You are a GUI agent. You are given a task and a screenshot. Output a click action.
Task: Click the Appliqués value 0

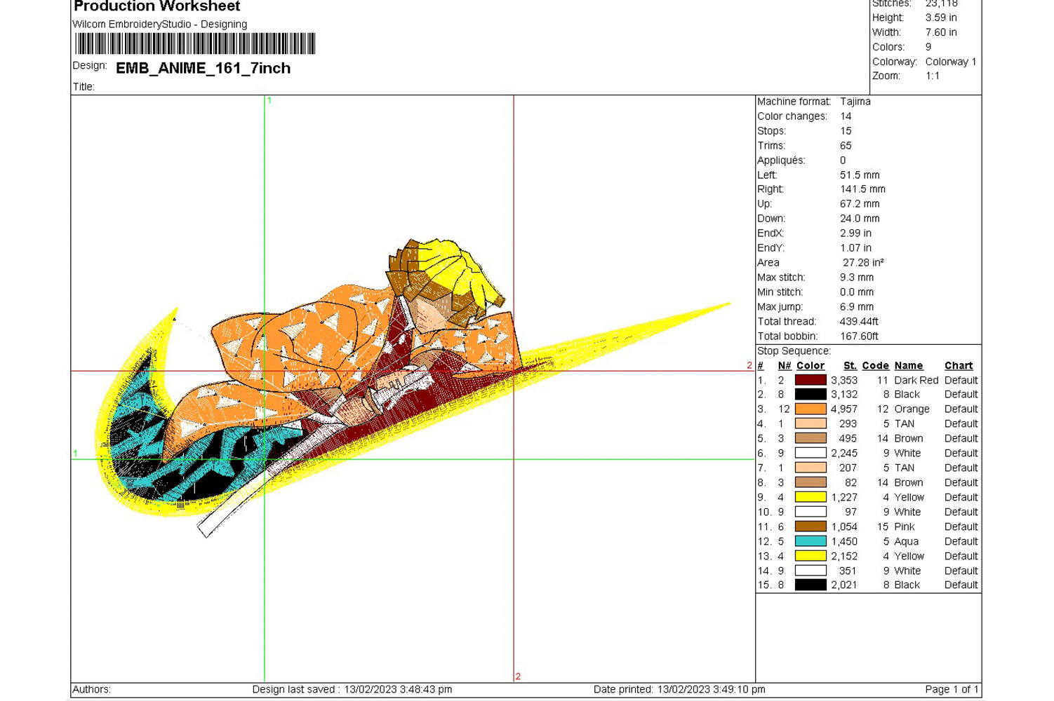pyautogui.click(x=843, y=161)
